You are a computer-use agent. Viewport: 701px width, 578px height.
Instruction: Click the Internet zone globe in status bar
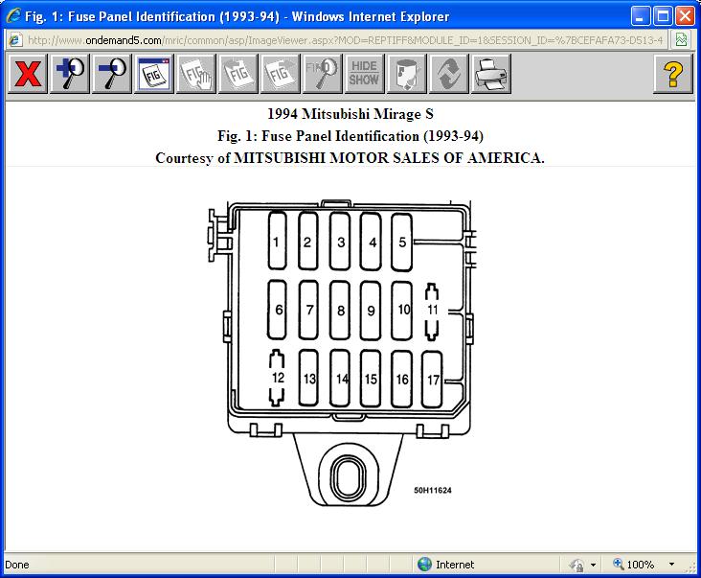tap(424, 565)
